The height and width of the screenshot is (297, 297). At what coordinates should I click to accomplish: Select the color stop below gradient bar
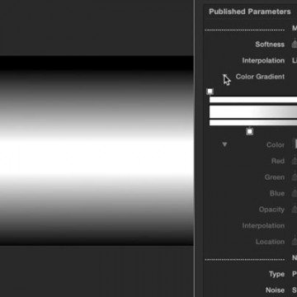pos(249,131)
